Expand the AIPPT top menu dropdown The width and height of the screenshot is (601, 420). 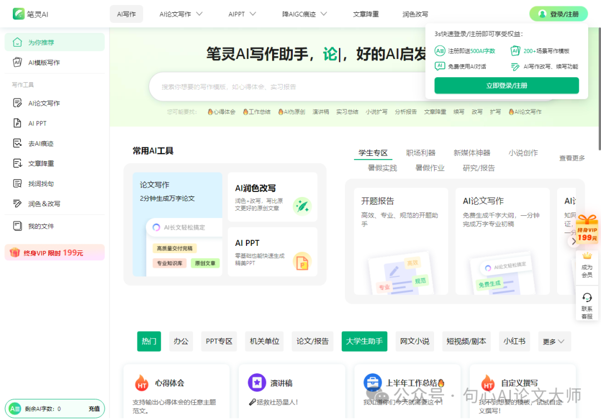pos(253,14)
